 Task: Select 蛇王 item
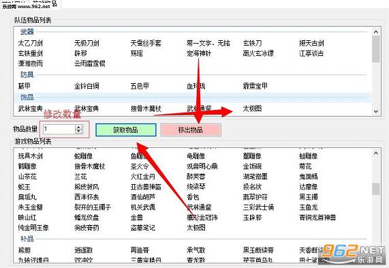click(x=25, y=187)
